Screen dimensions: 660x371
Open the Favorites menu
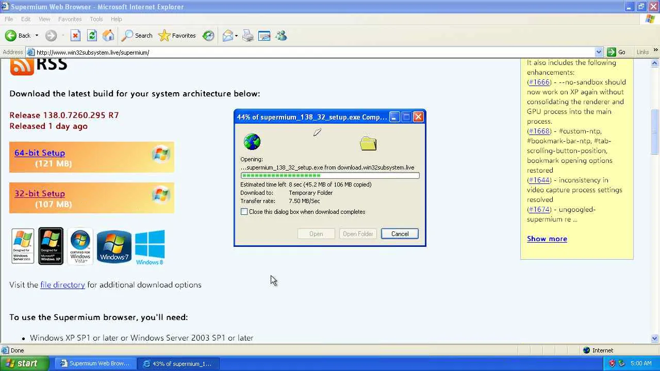pyautogui.click(x=70, y=19)
